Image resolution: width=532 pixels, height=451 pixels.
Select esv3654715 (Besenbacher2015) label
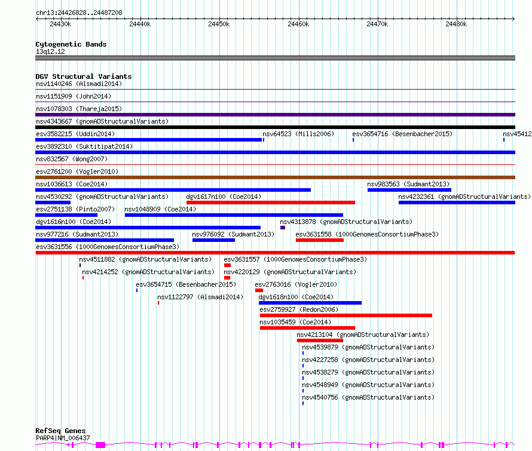pyautogui.click(x=186, y=284)
